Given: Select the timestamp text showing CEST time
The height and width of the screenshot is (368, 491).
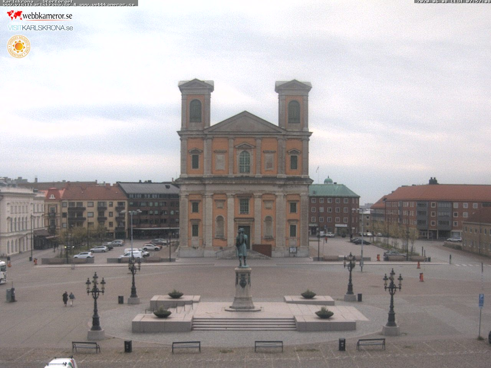Looking at the screenshot, I should [x=453, y=2].
